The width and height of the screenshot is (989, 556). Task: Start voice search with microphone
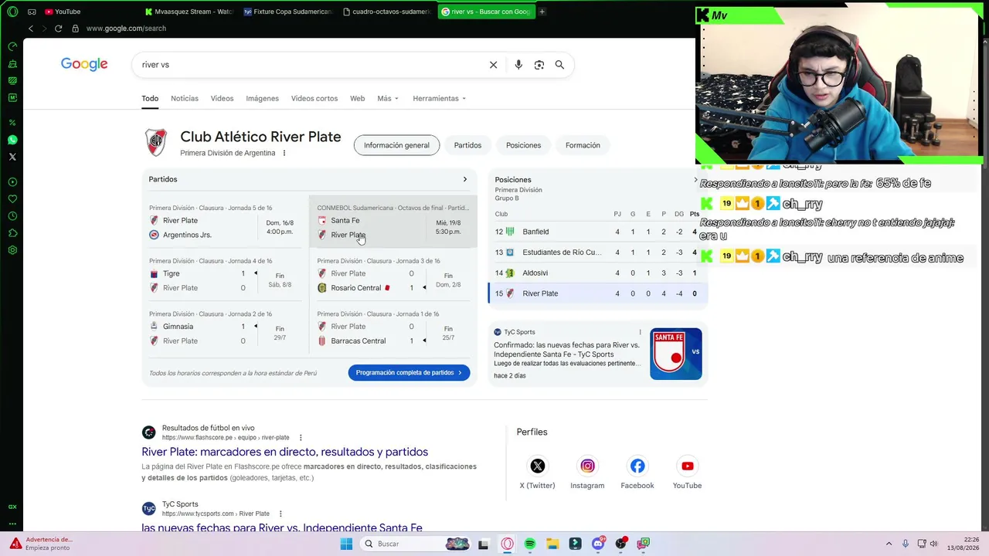tap(518, 65)
